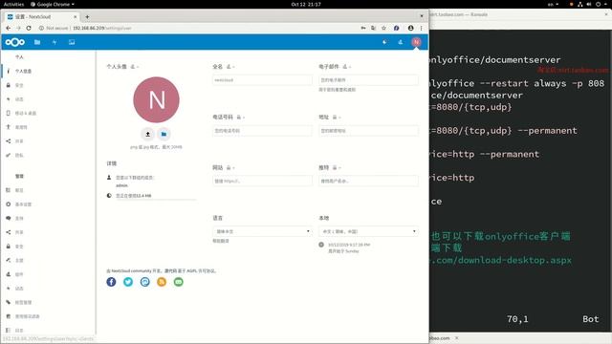Image resolution: width=612 pixels, height=344 pixels.
Task: Click the Chrome address bar URL
Action: pos(102,28)
